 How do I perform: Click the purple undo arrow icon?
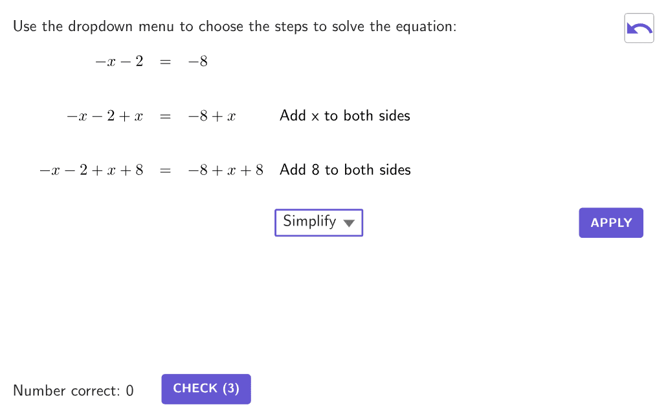[639, 29]
